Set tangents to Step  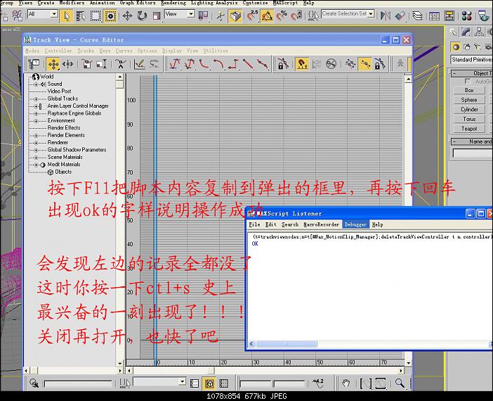pos(233,64)
